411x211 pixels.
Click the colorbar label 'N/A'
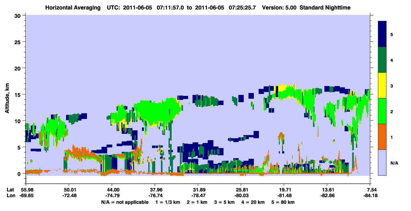tap(394, 163)
